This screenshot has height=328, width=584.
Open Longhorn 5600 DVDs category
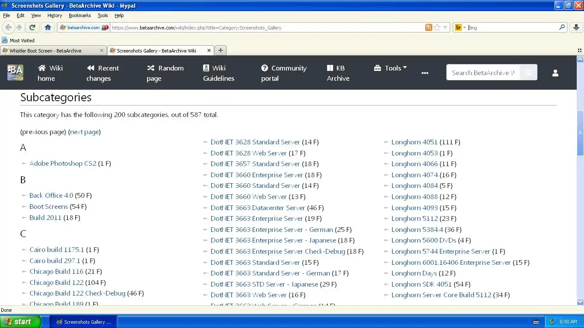[x=424, y=240]
